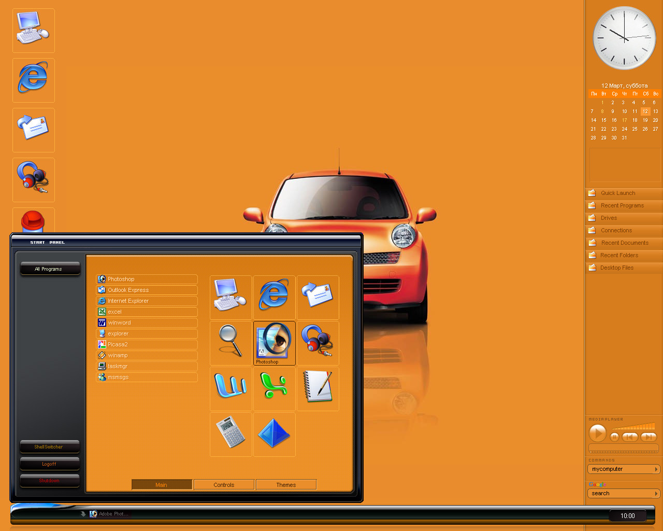This screenshot has height=531, width=663.
Task: Expand the Drives section
Action: [x=624, y=218]
